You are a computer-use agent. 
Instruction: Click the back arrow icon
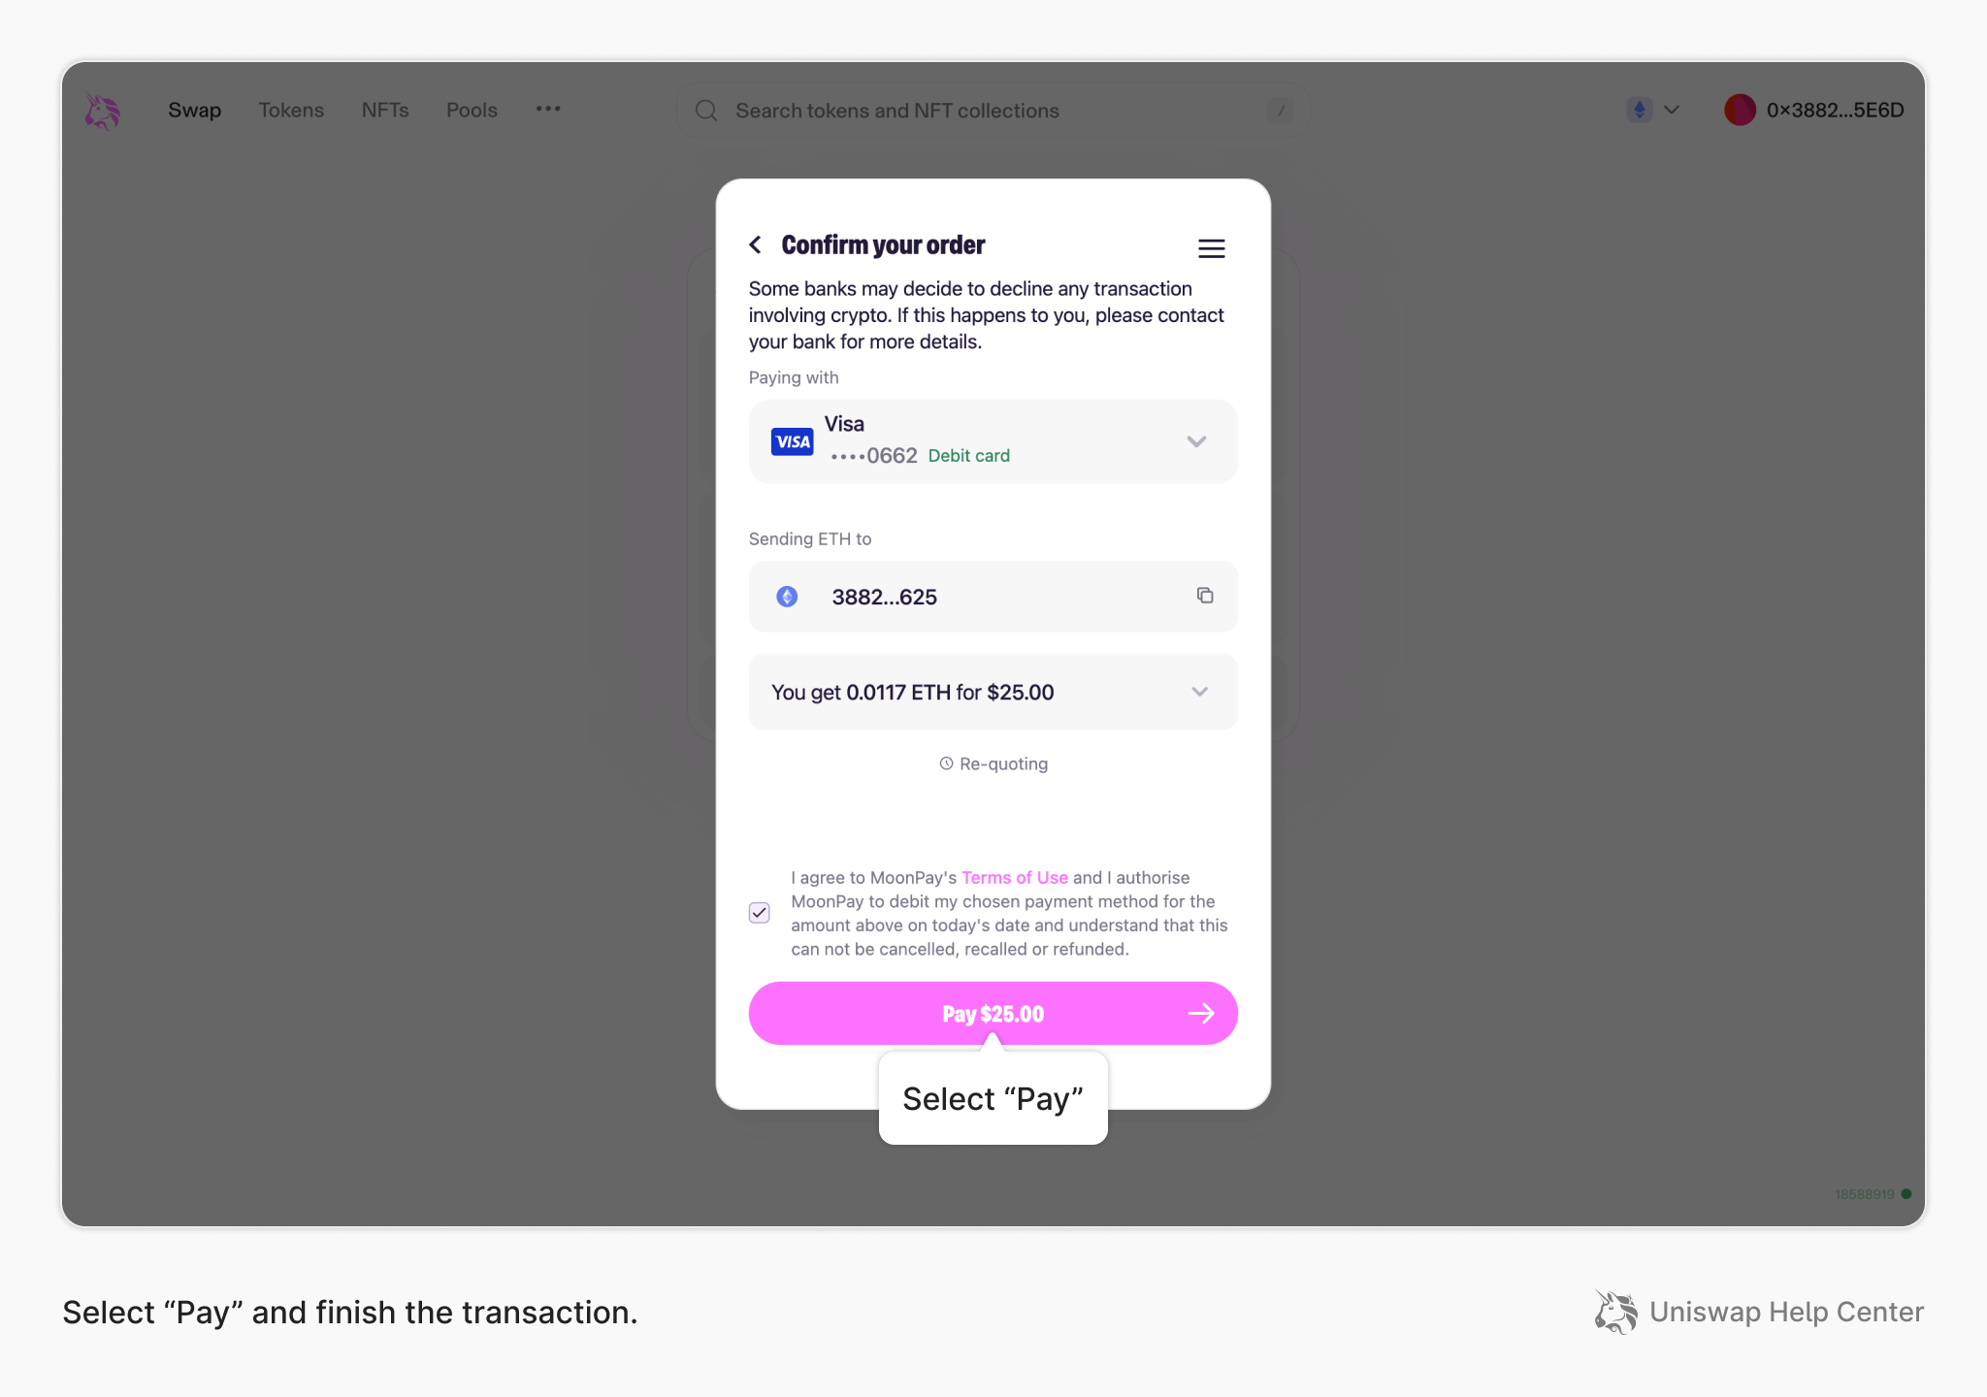755,244
